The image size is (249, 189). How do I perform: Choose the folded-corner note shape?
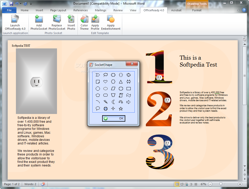pyautogui.click(x=98, y=82)
